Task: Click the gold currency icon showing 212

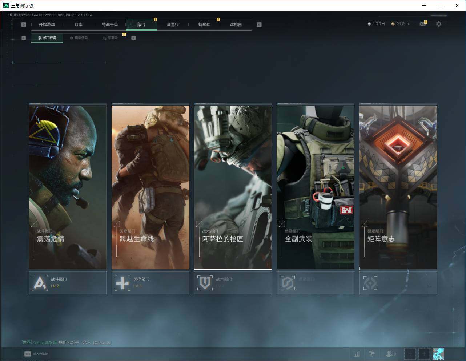Action: click(x=393, y=24)
